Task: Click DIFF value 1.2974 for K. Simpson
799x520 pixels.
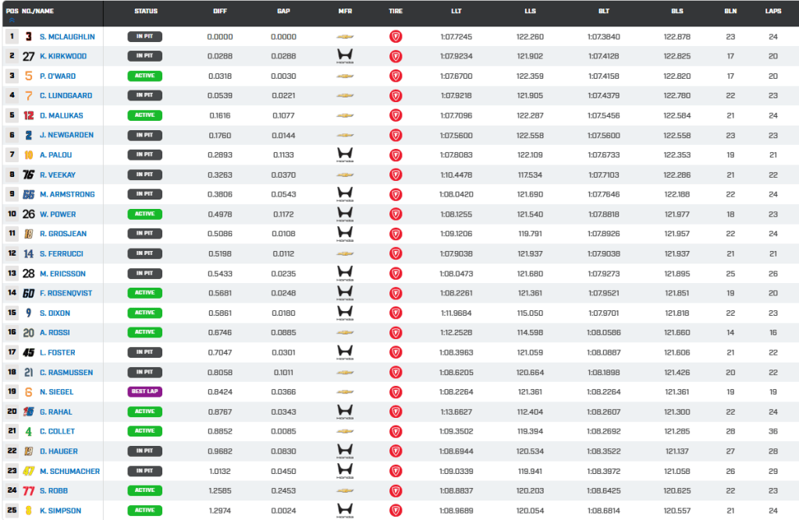Action: tap(220, 511)
